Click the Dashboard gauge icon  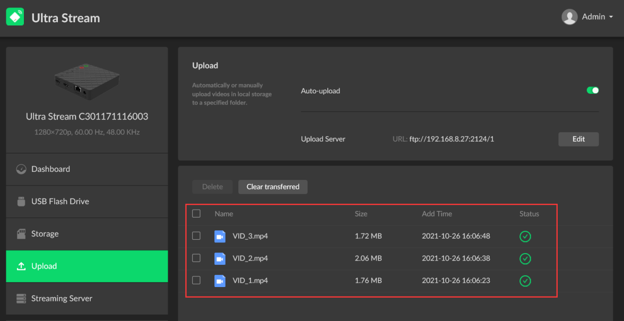coord(21,169)
